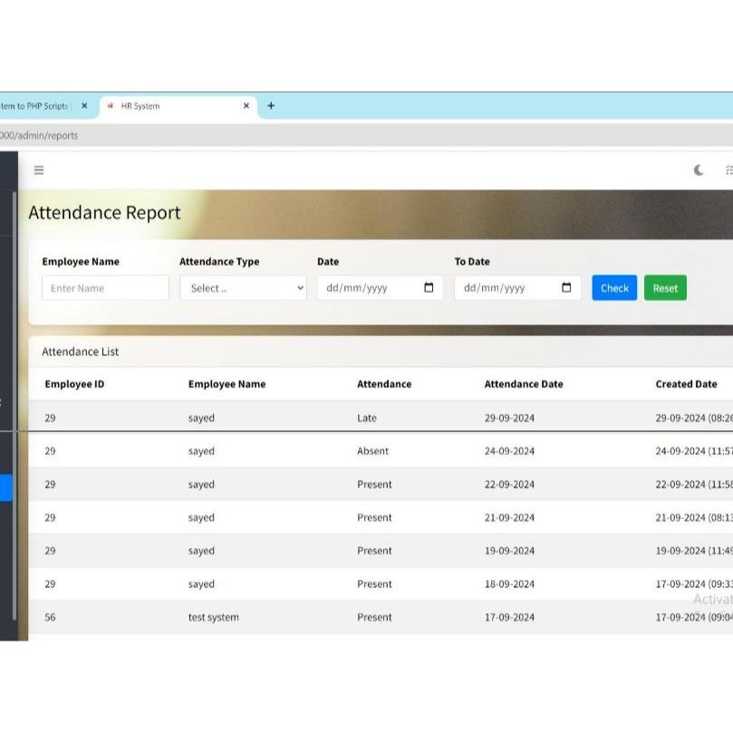Click the Date input field
The width and height of the screenshot is (733, 733).
click(367, 288)
